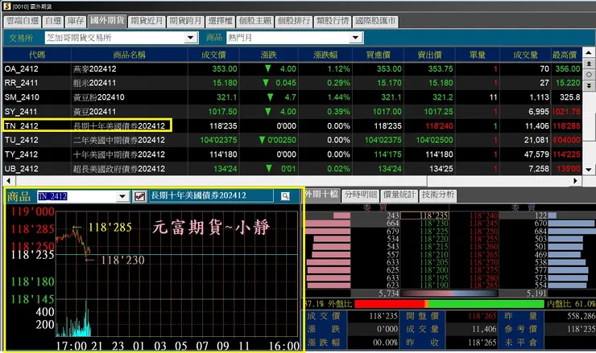Select the SM_2410 黃豆粉202410 row
This screenshot has width=596, height=353.
(x=292, y=97)
